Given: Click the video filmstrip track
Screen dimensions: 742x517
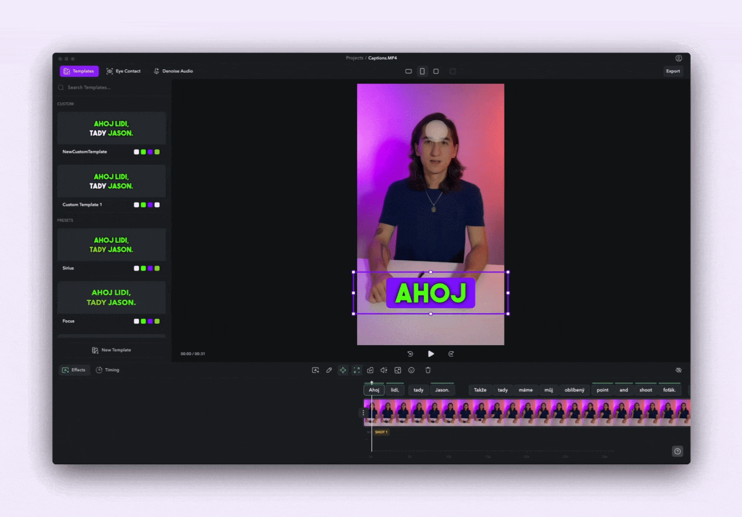Looking at the screenshot, I should coord(527,413).
